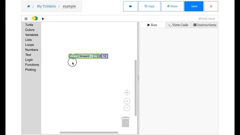This screenshot has height=135, width=240.
Task: Click the workspace vertical scrollbar
Action: (136, 88)
